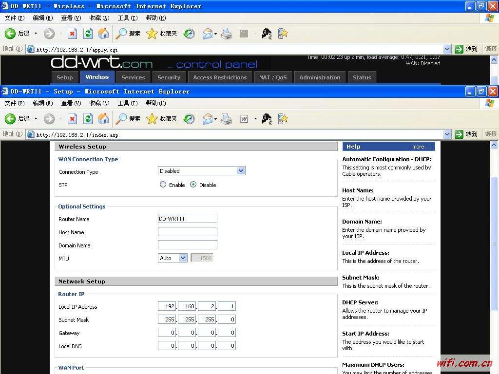This screenshot has width=499, height=374.
Task: Click the Refresh icon in the Wireless window toolbar
Action: [x=88, y=34]
